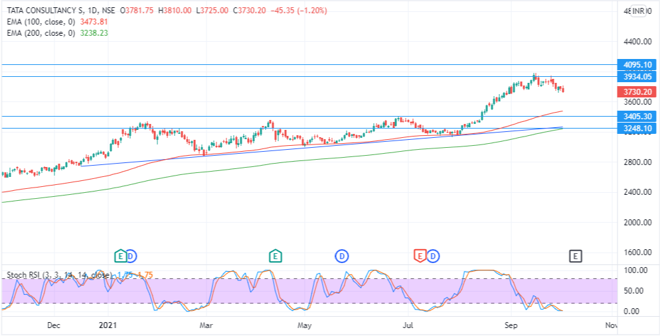Click the gray upcoming earnings E marker
Viewport: 660px width, 336px height.
576,255
